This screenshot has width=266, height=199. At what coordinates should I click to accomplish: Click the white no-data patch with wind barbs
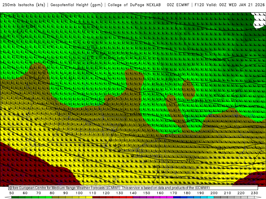click(260, 20)
